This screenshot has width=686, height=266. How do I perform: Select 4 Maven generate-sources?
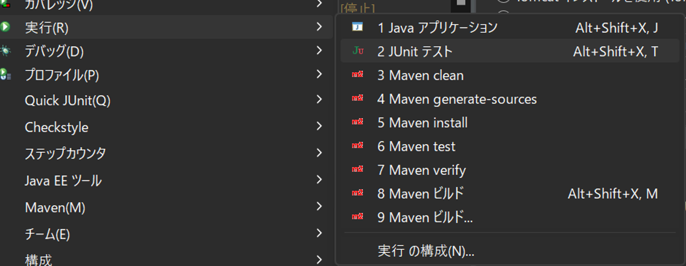click(457, 99)
